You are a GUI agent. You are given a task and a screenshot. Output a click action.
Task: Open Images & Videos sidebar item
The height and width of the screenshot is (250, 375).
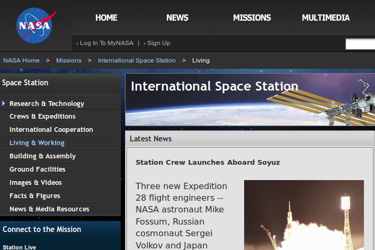tap(60, 182)
